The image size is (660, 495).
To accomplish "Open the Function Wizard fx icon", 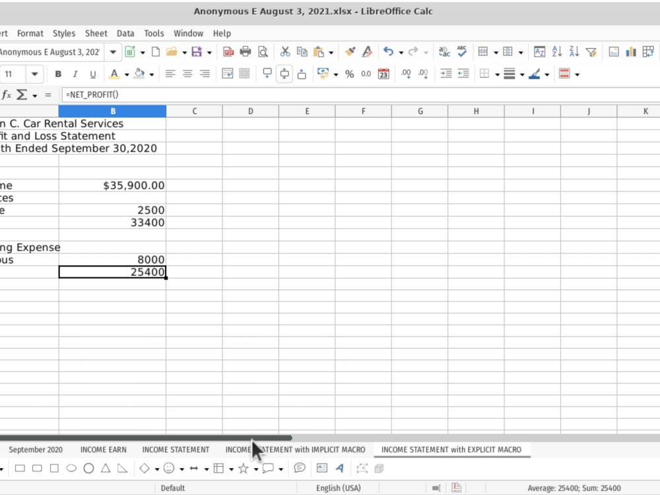I will pos(7,94).
